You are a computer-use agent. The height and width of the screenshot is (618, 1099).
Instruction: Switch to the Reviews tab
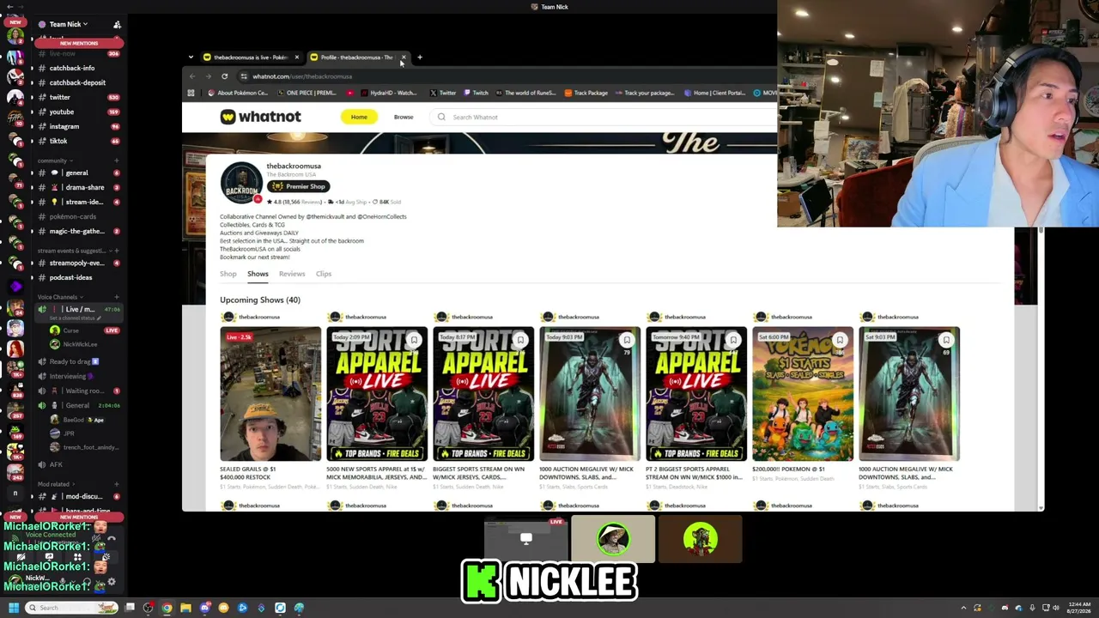click(x=292, y=274)
